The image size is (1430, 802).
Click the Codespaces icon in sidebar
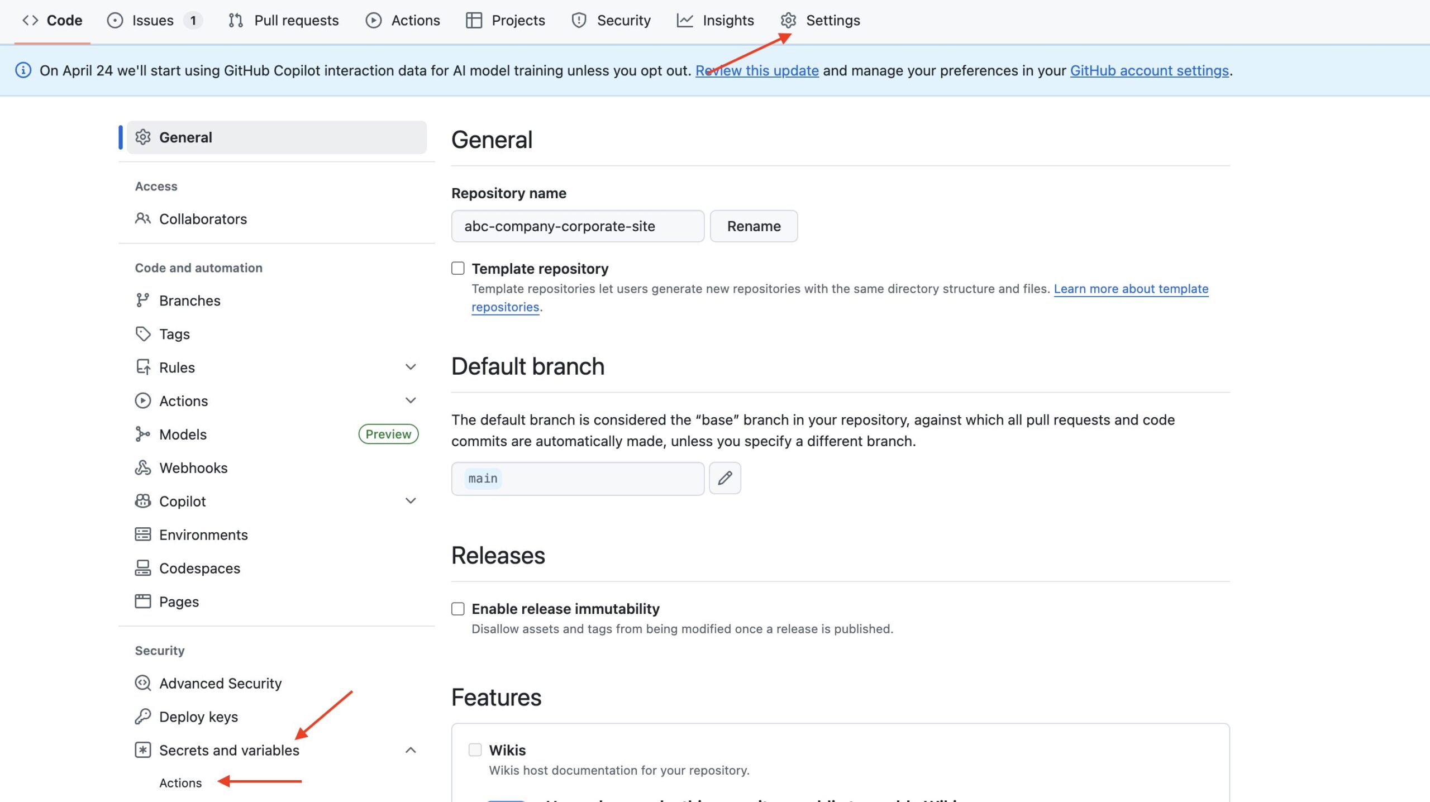pyautogui.click(x=142, y=568)
